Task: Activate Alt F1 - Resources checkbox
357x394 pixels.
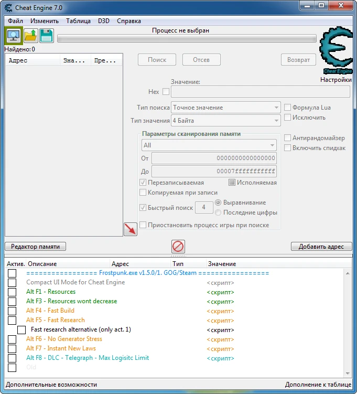Action: (12, 292)
